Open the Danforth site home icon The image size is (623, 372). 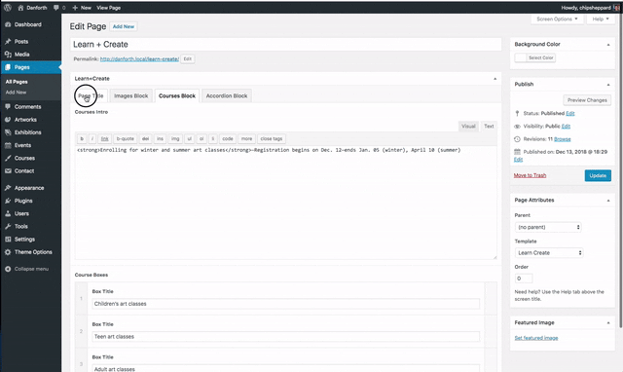click(20, 8)
